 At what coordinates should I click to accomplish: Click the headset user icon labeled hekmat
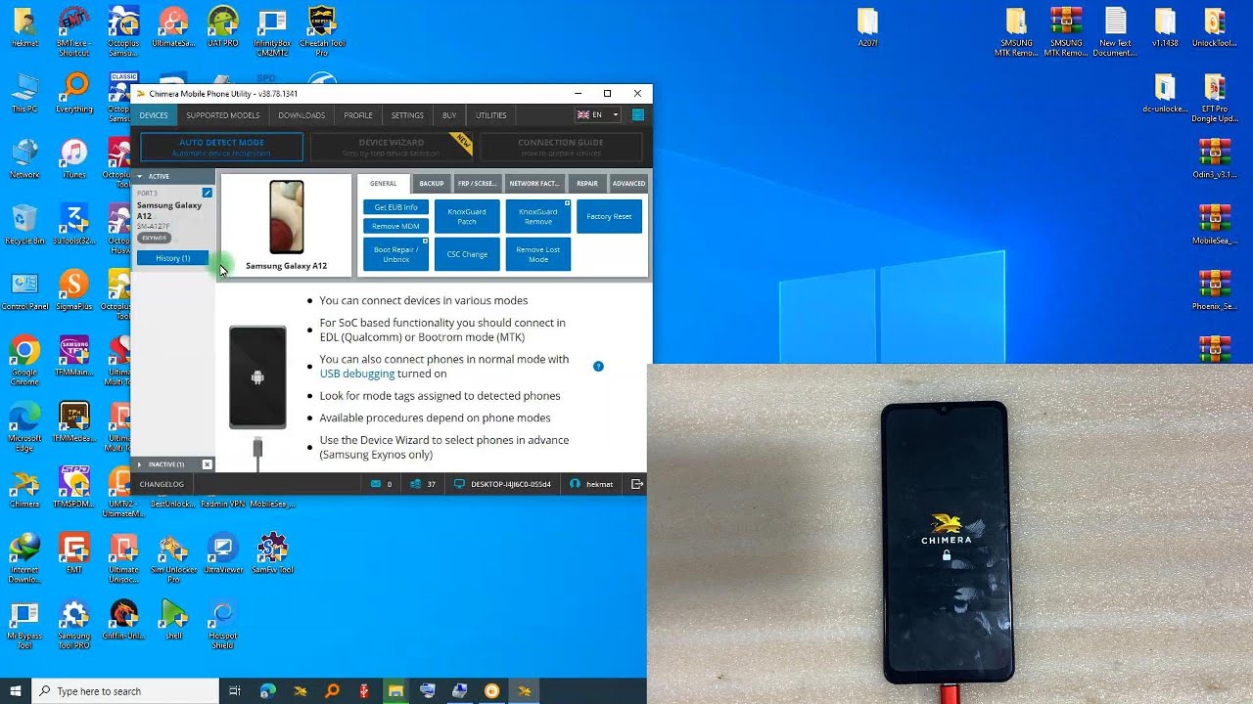coord(575,484)
